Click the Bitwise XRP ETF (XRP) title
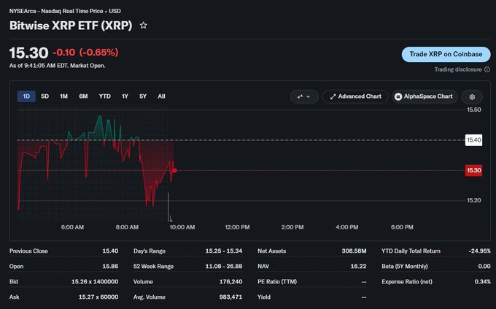 [71, 26]
